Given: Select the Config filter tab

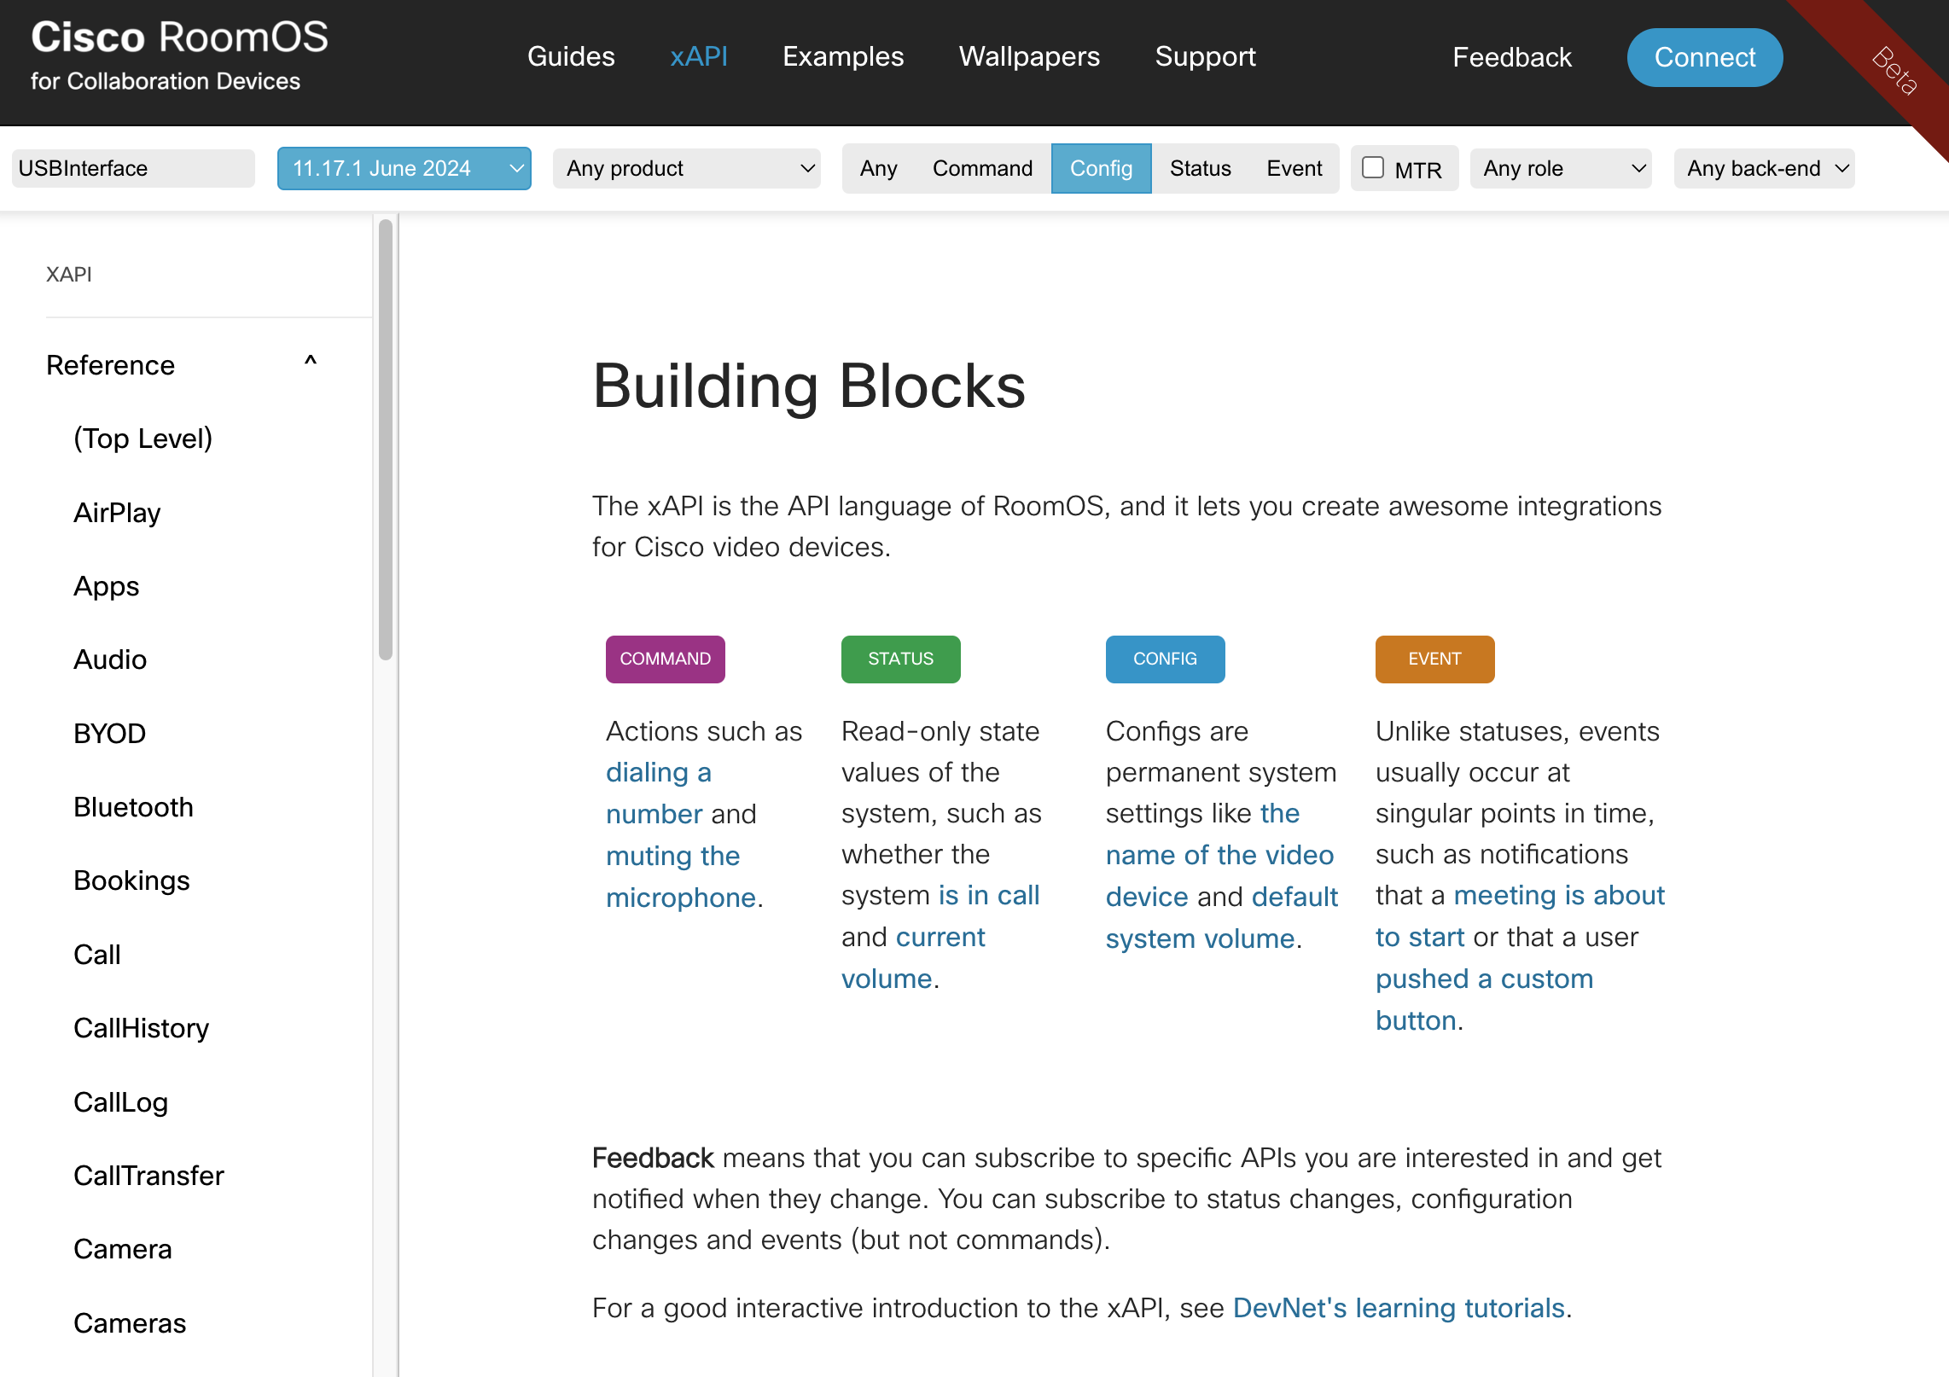Looking at the screenshot, I should (1101, 168).
